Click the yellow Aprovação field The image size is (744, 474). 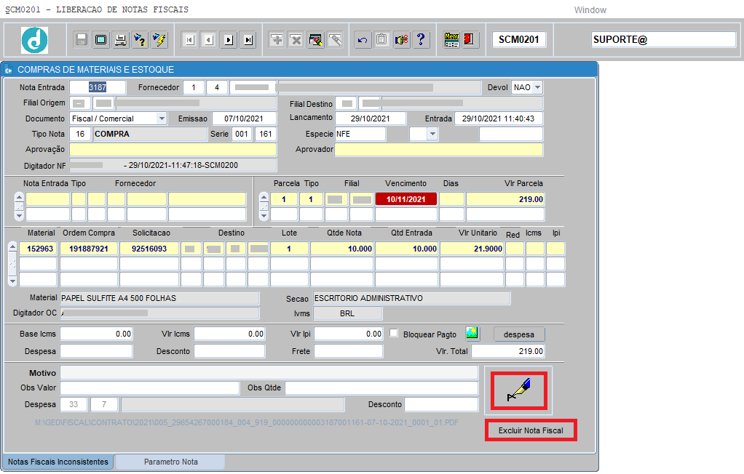click(173, 149)
